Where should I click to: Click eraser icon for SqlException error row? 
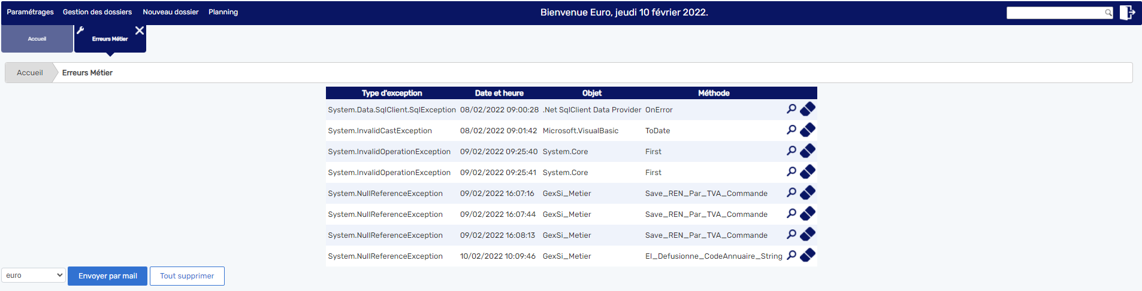tap(808, 109)
